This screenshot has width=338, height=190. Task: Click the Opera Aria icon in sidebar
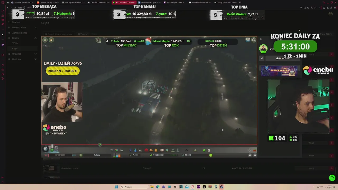tap(3, 35)
